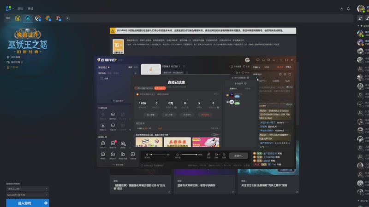Click help icon next to 本场榜单
Screen dimensions: 369x207
point(245,84)
